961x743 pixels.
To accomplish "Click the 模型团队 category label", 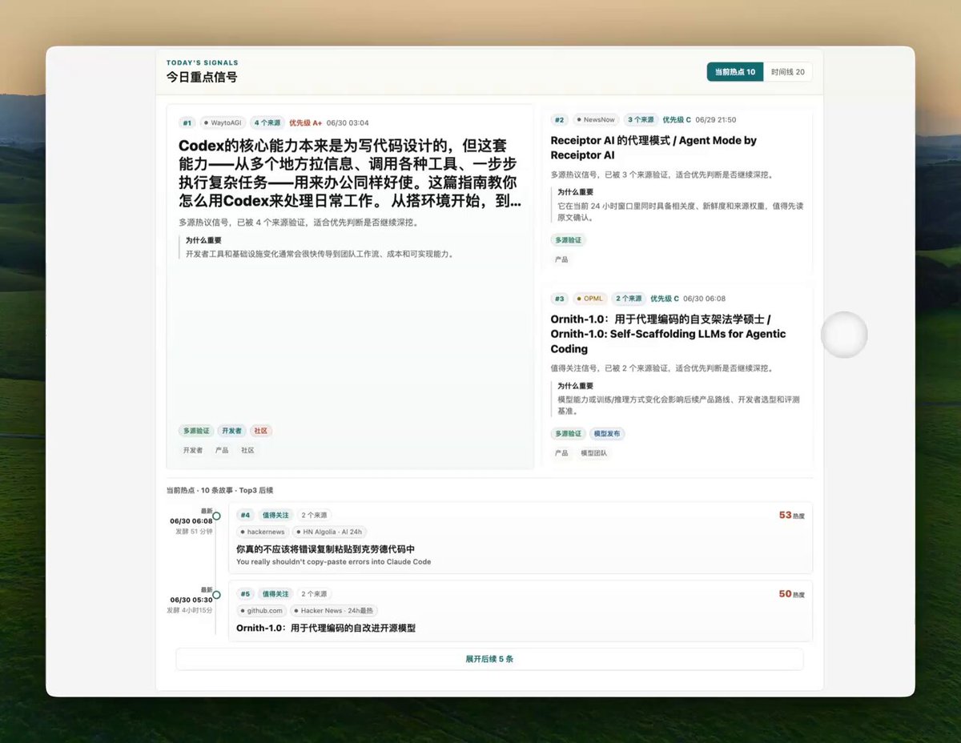I will 593,453.
